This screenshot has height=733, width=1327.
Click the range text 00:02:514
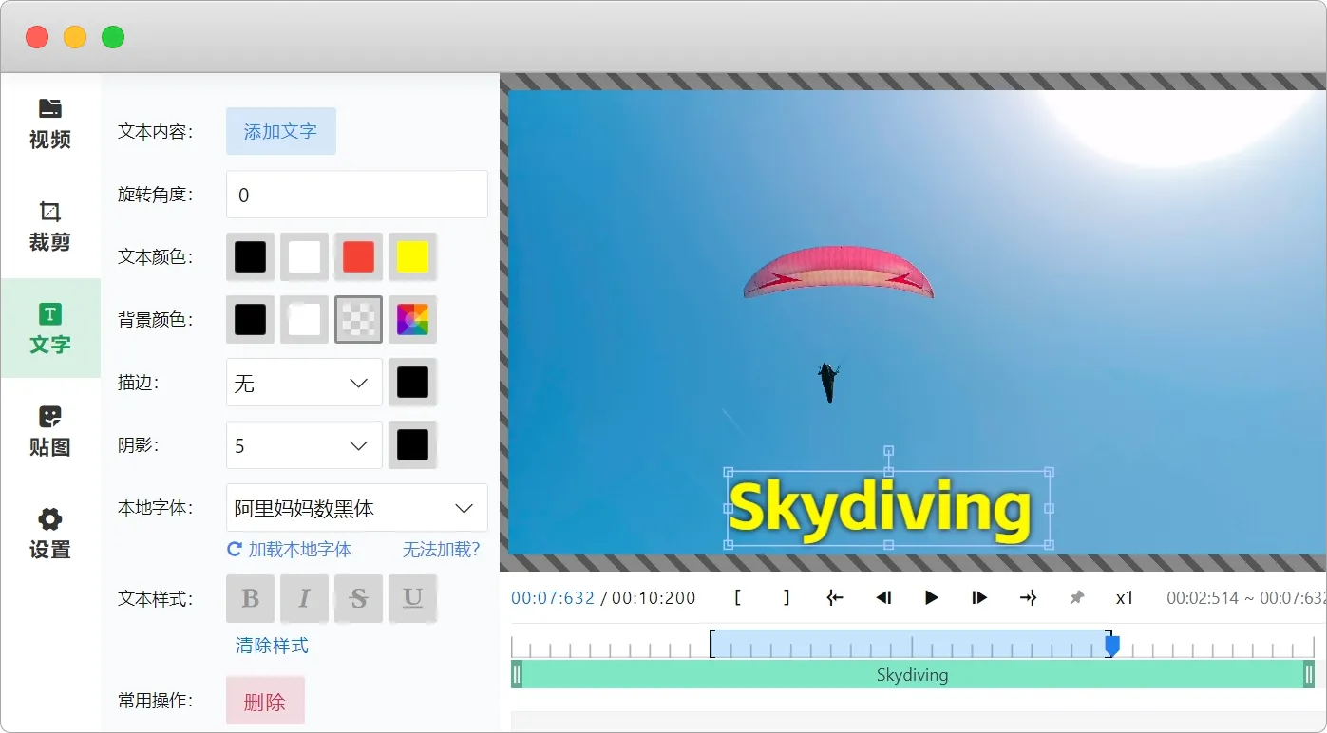click(x=1203, y=598)
